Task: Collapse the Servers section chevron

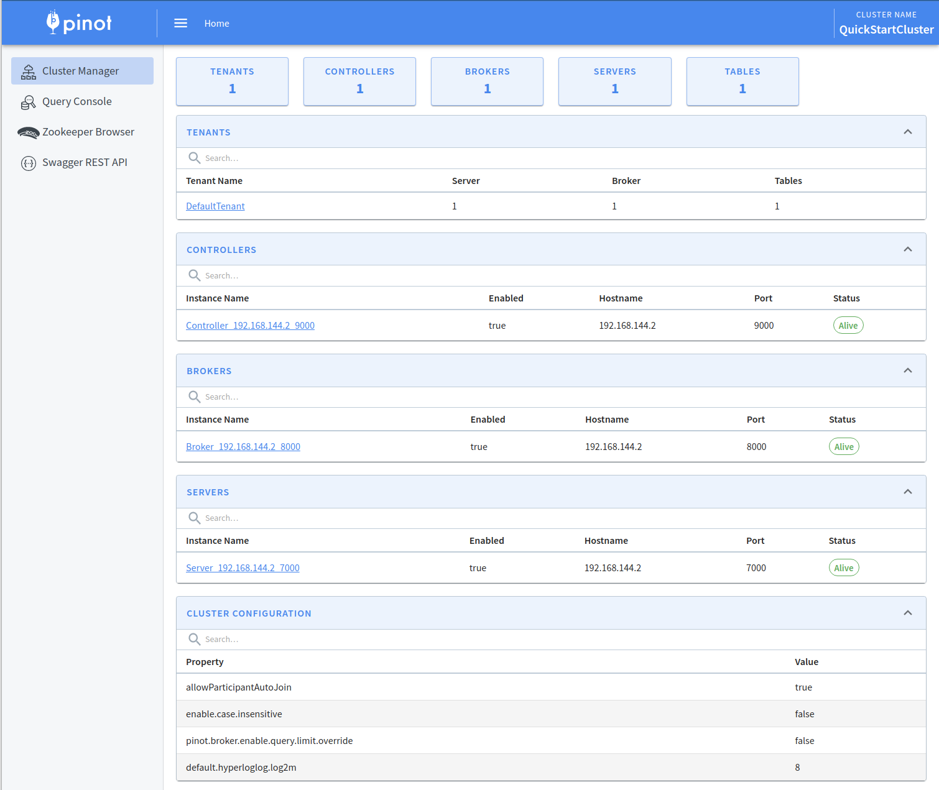Action: (x=907, y=492)
